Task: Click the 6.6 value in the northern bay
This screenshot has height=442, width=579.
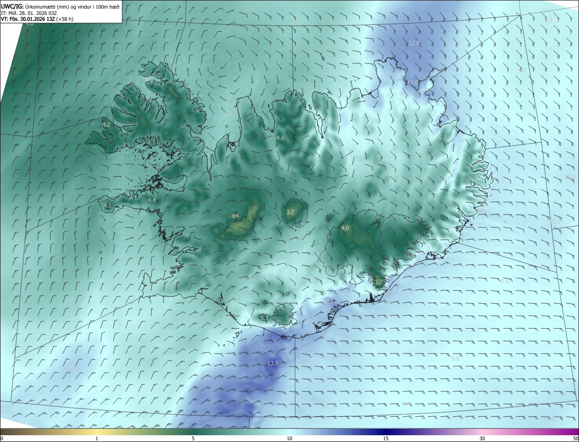Action: click(x=228, y=115)
